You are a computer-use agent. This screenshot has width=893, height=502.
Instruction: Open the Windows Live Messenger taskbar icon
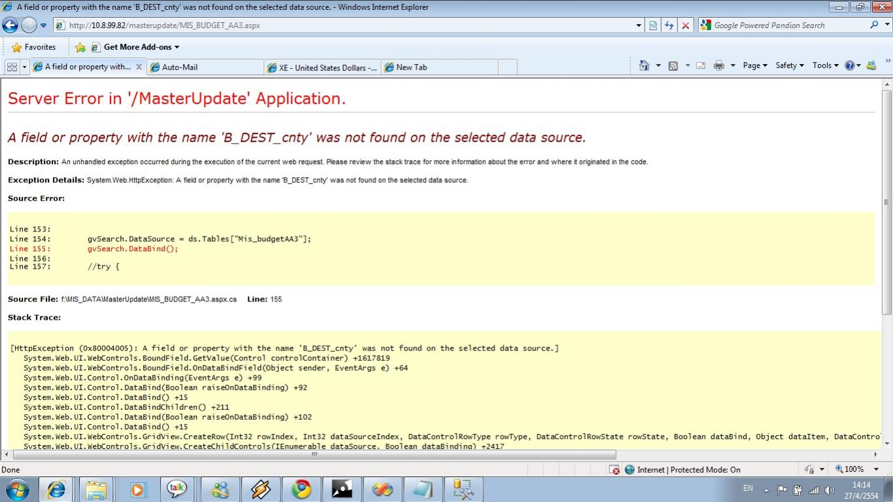220,489
